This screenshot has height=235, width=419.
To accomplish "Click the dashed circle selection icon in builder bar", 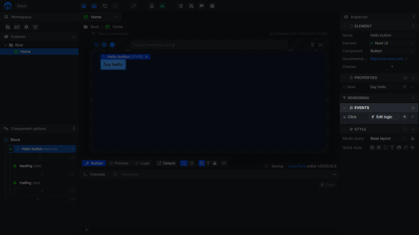I will (x=184, y=163).
